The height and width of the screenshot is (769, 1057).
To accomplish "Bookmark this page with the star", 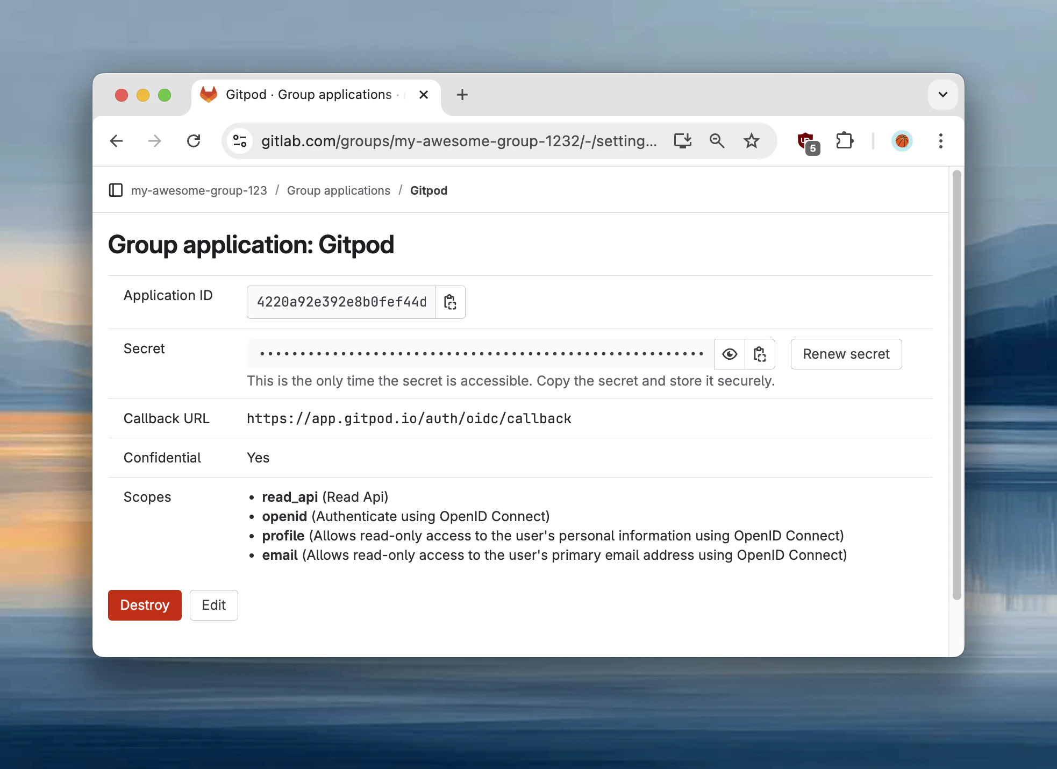I will [x=752, y=141].
